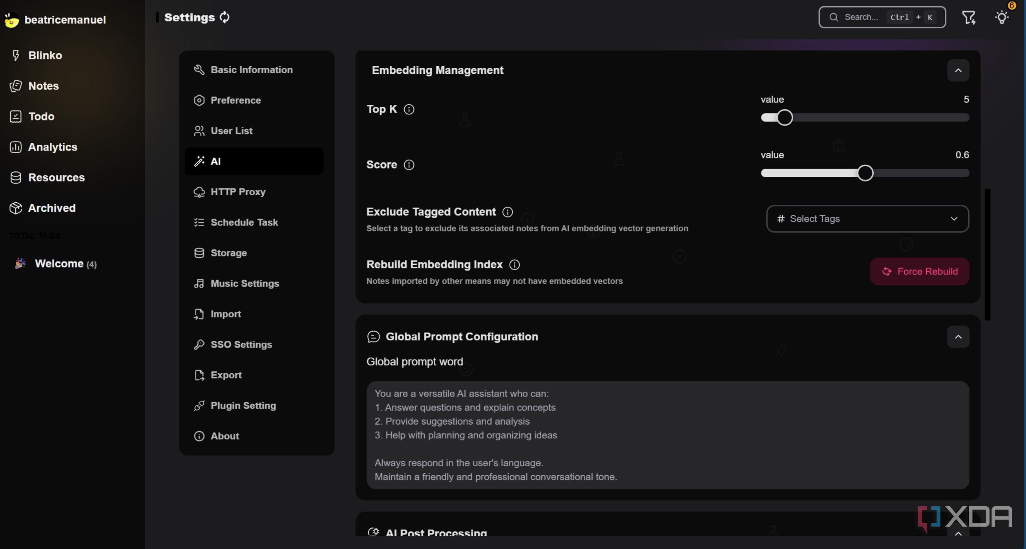1026x549 pixels.
Task: Open Storage settings tab
Action: [254, 253]
